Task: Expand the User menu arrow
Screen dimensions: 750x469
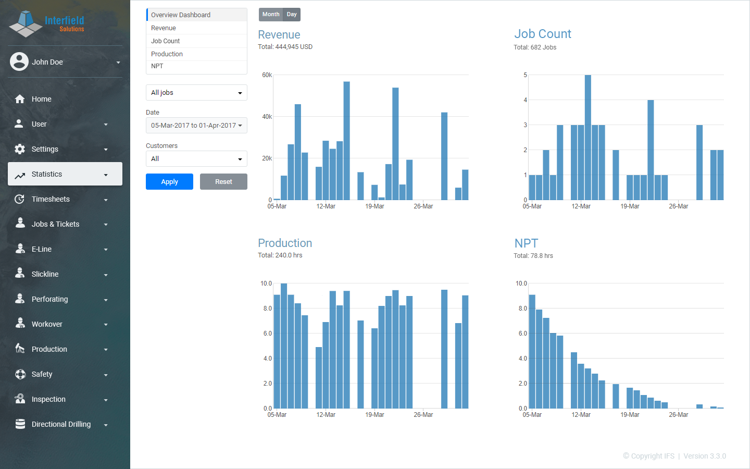Action: tap(106, 125)
